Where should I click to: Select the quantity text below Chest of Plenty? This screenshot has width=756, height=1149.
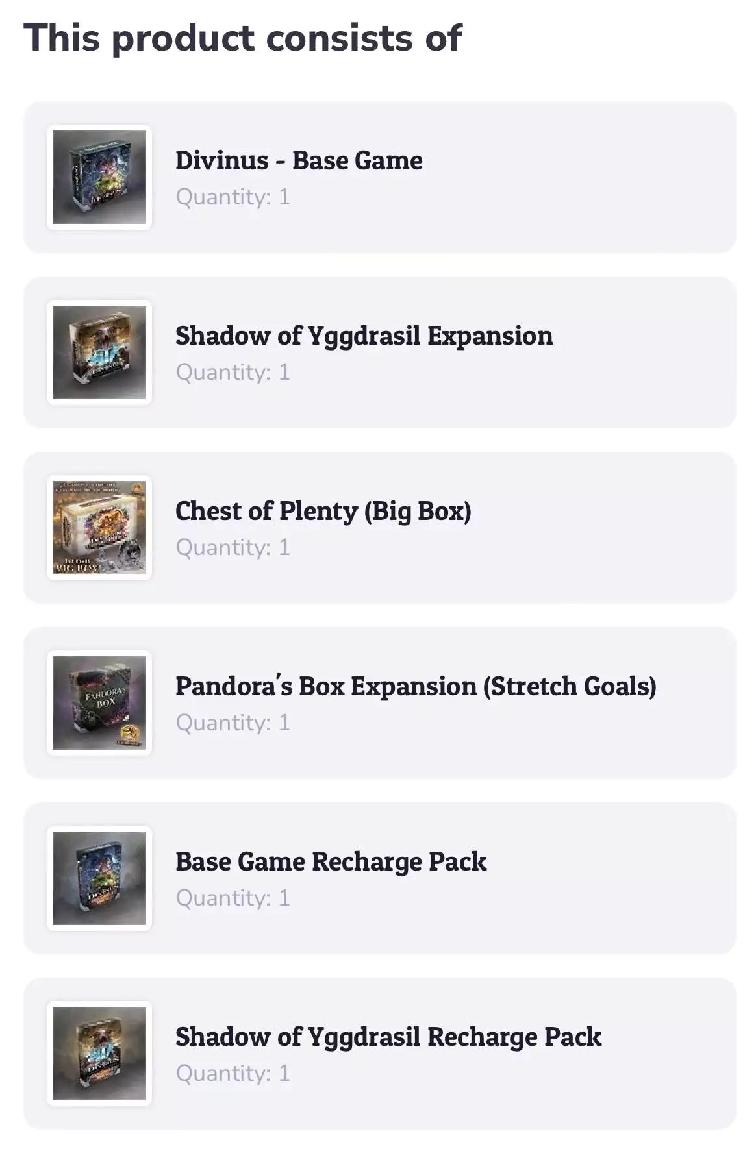tap(233, 547)
